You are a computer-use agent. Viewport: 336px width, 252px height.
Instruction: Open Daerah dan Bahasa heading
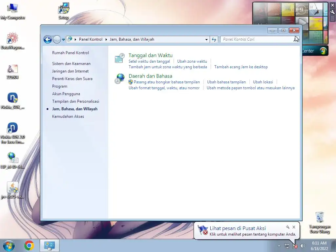(x=150, y=76)
